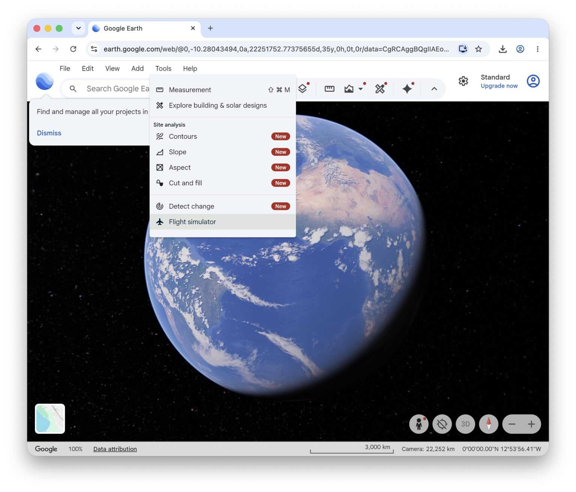576x492 pixels.
Task: Close the Tools menu
Action: click(163, 68)
